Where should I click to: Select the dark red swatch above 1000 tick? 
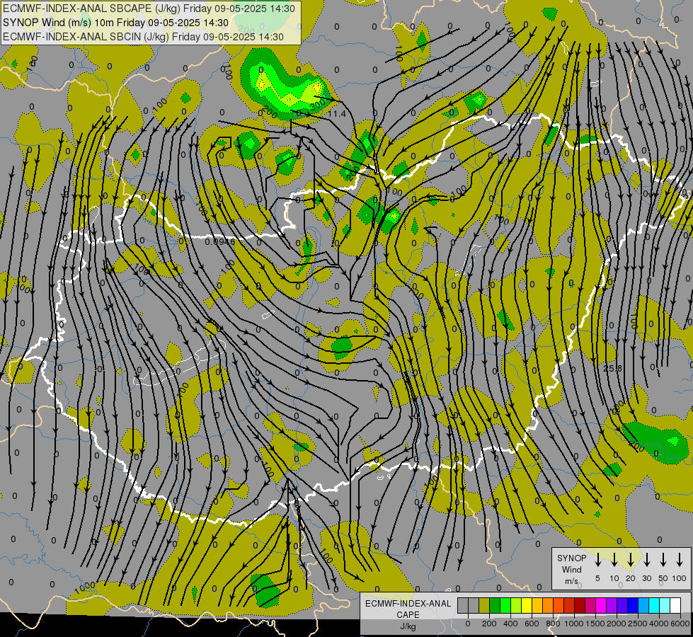click(x=580, y=605)
